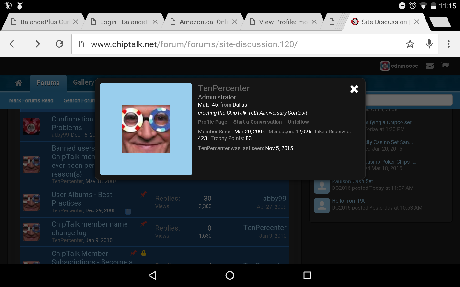Tap Android back navigation button

click(152, 276)
